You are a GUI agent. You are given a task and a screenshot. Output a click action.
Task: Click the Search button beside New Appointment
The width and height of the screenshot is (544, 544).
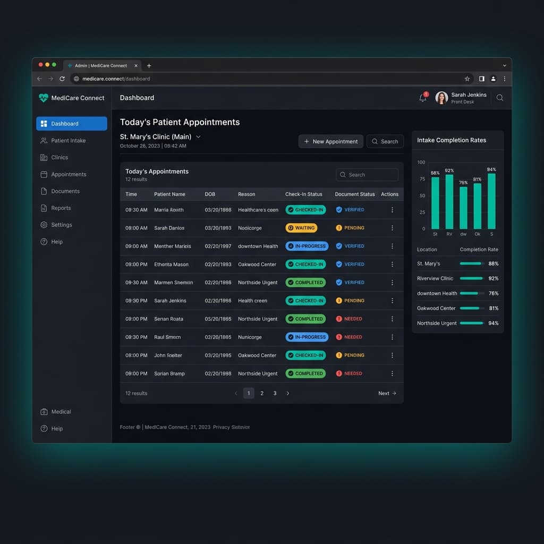coord(385,141)
